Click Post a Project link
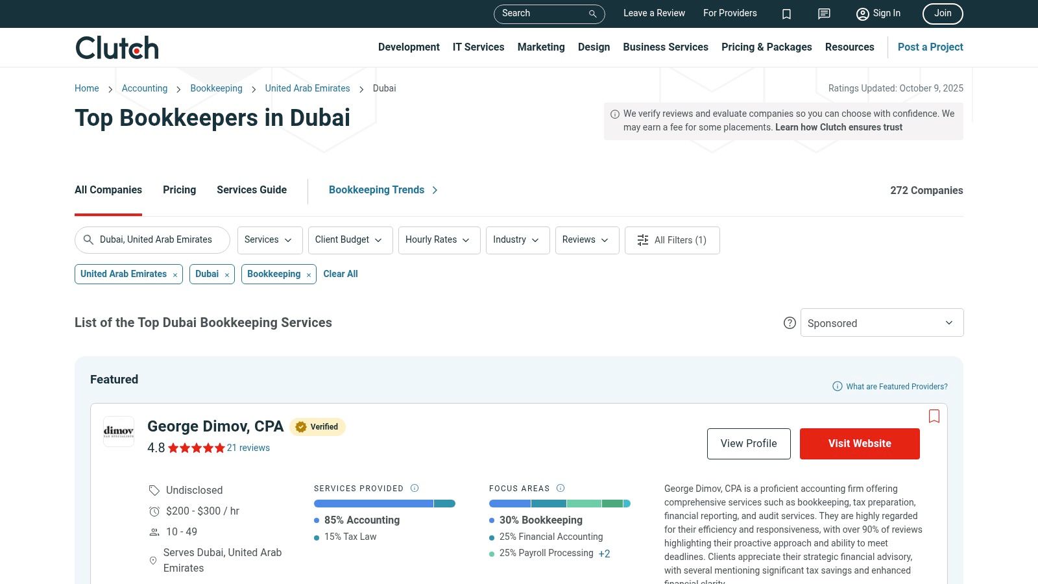Image resolution: width=1038 pixels, height=584 pixels. tap(930, 47)
